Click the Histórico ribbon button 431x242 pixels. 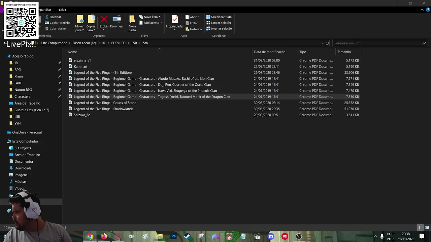pyautogui.click(x=194, y=29)
